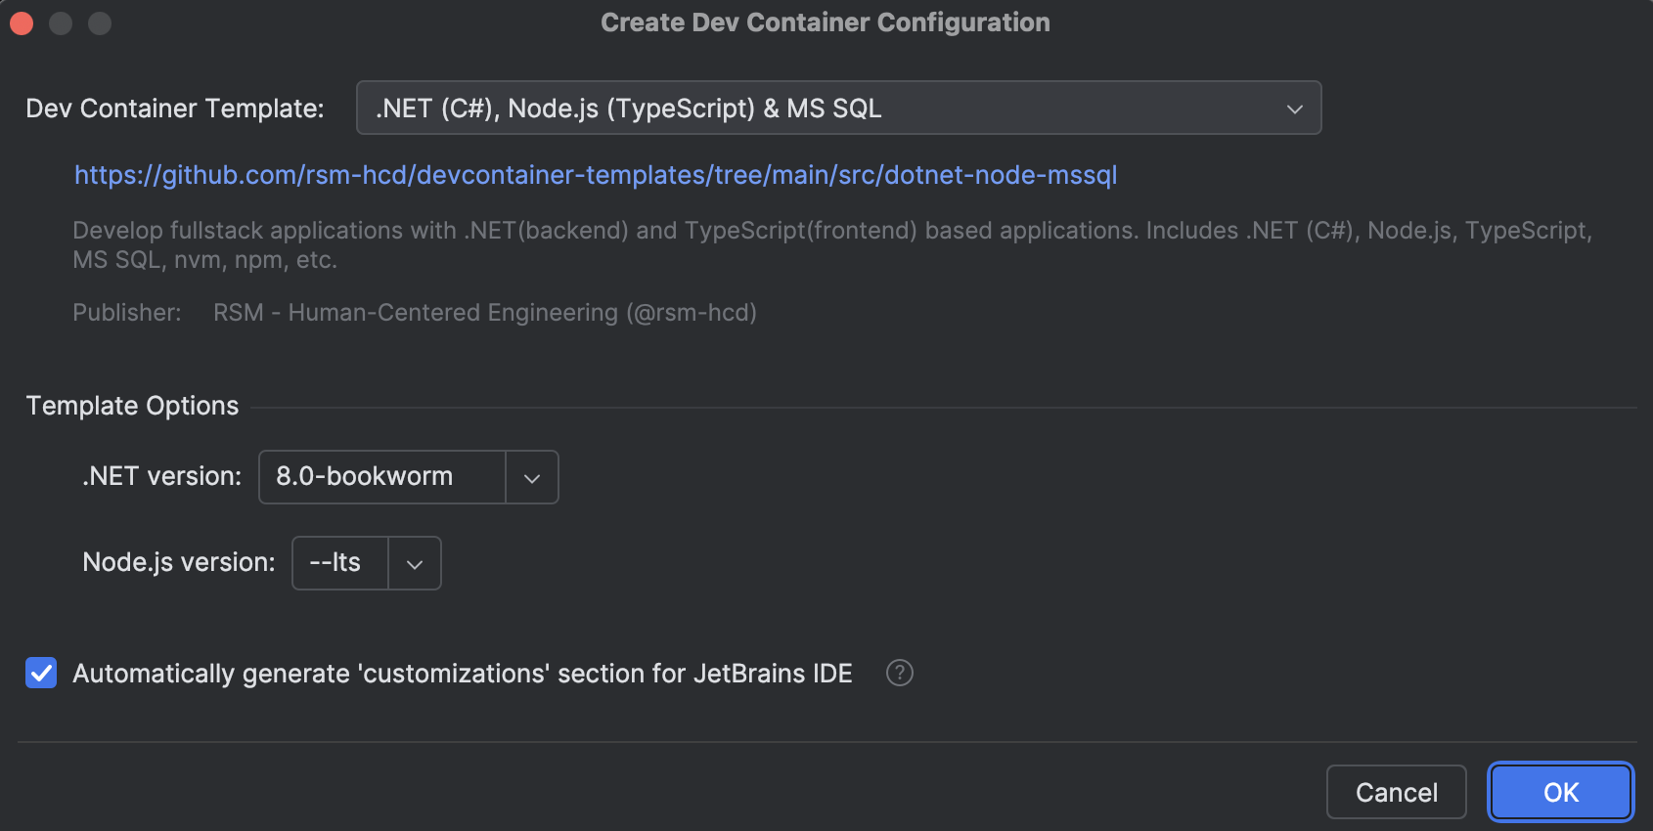Click the red close window button
Viewport: 1653px width, 831px height.
coord(22,22)
